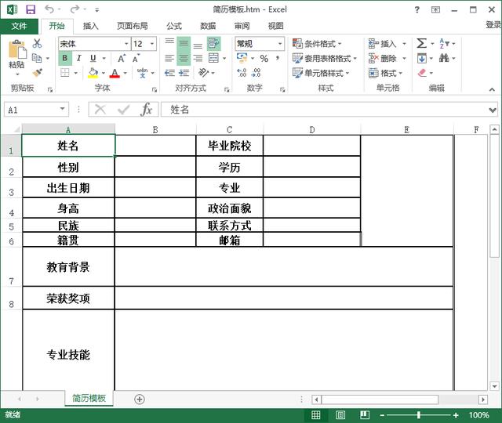Click the Increase Indent icon

(x=184, y=73)
